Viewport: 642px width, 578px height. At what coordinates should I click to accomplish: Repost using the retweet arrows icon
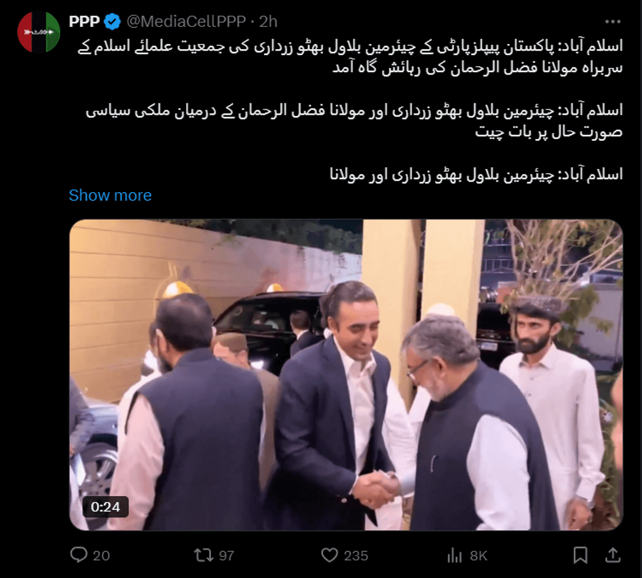point(204,555)
